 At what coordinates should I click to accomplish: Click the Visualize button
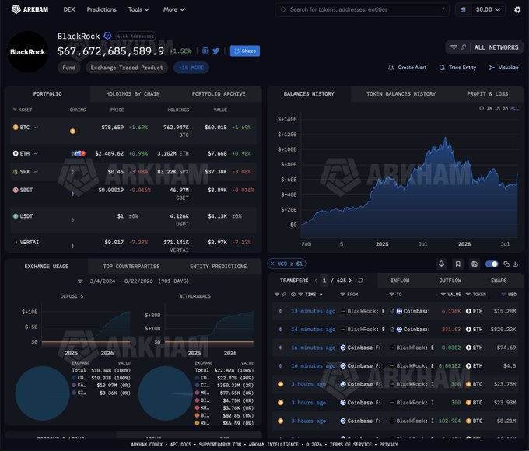coord(503,68)
